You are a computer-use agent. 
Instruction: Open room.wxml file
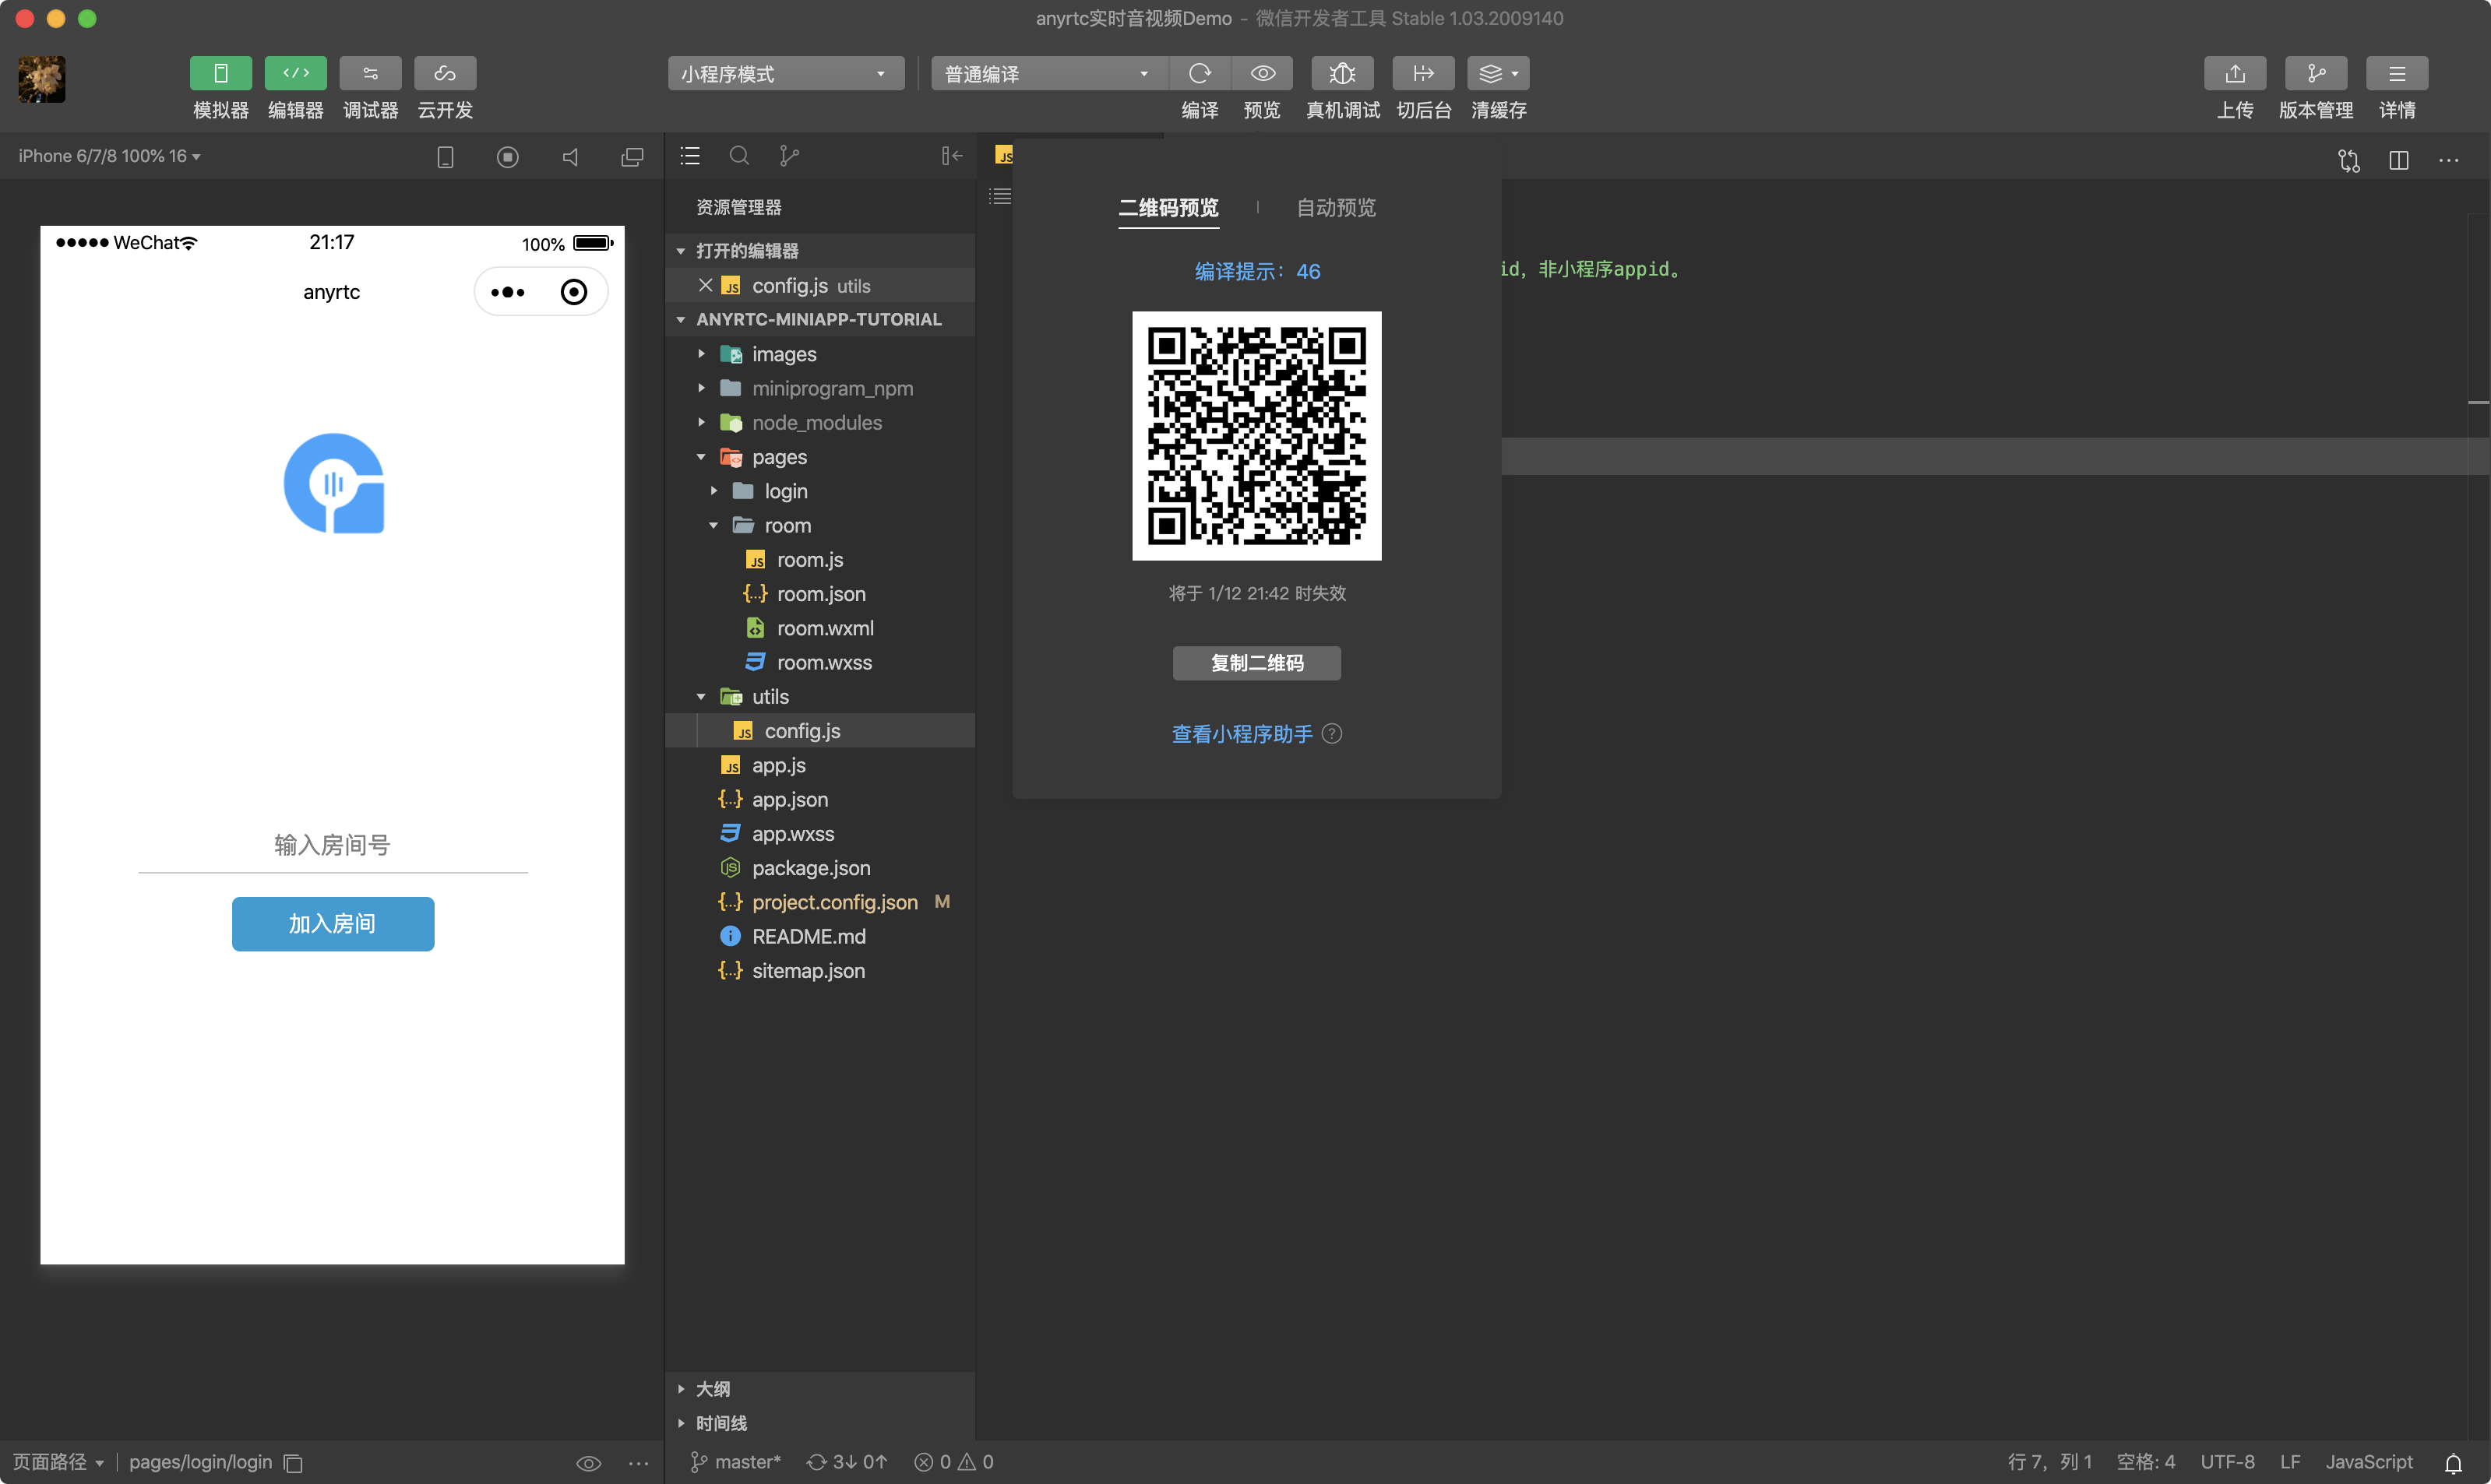click(820, 628)
